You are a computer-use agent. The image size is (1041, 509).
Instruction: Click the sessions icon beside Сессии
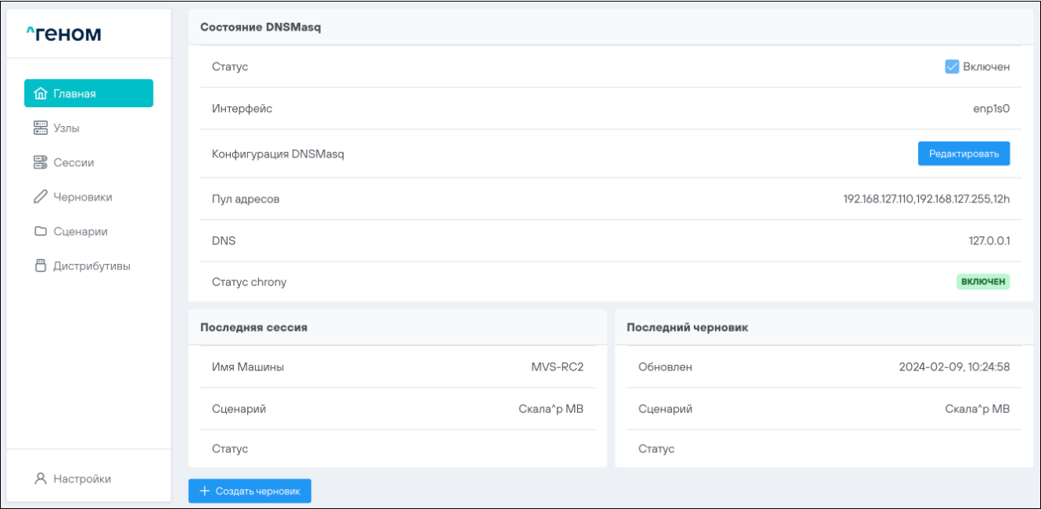point(41,162)
